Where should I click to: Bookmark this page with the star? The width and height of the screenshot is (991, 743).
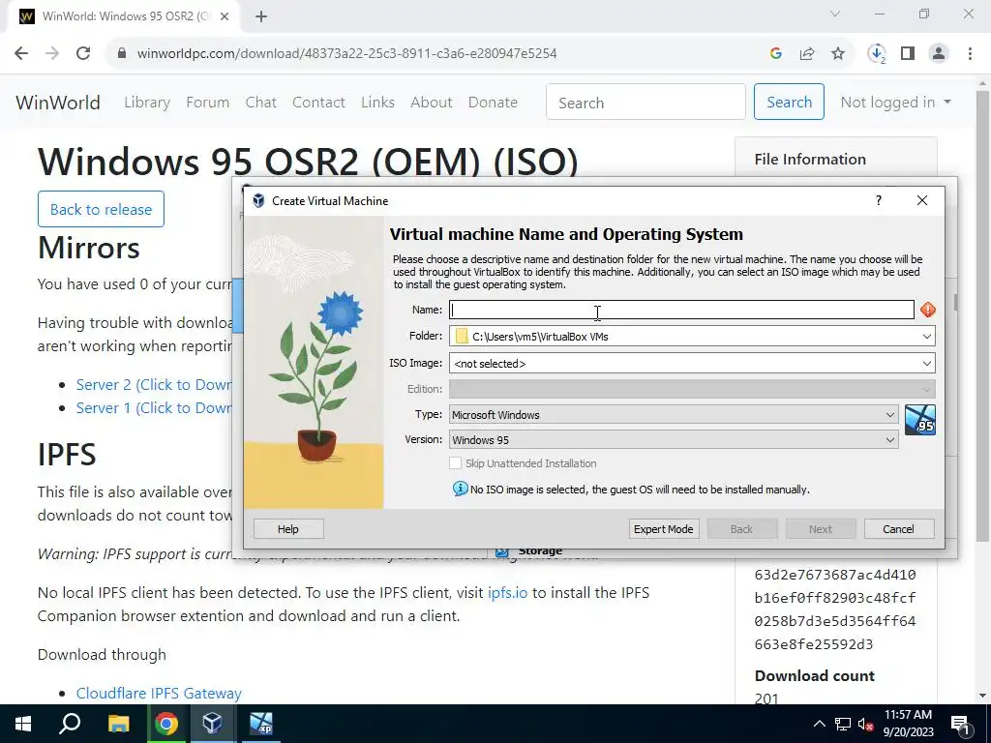[838, 54]
